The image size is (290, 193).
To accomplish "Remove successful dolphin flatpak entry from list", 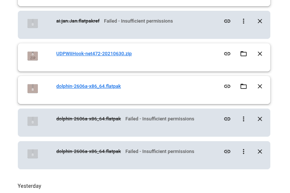I will point(260,86).
